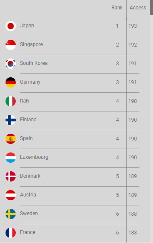Click the Singapore flag icon
The width and height of the screenshot is (153, 243).
point(11,45)
